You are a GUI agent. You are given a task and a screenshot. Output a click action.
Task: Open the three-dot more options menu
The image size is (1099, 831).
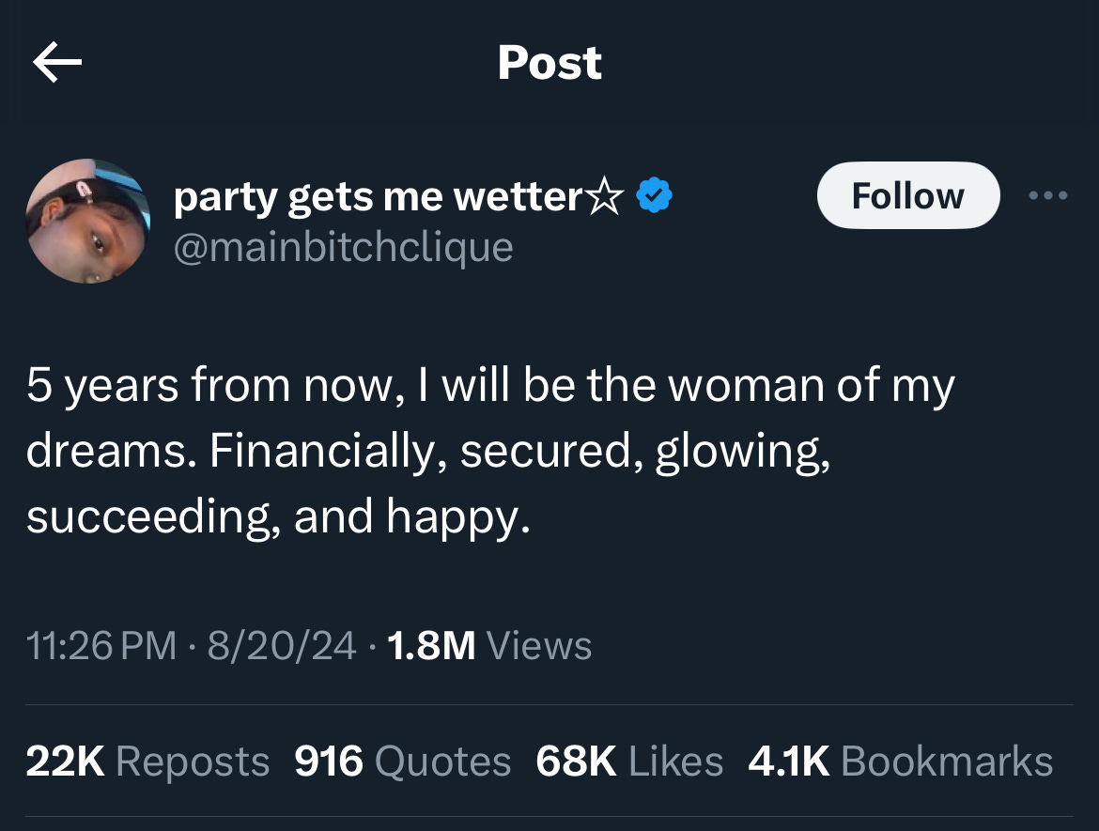coord(1048,195)
